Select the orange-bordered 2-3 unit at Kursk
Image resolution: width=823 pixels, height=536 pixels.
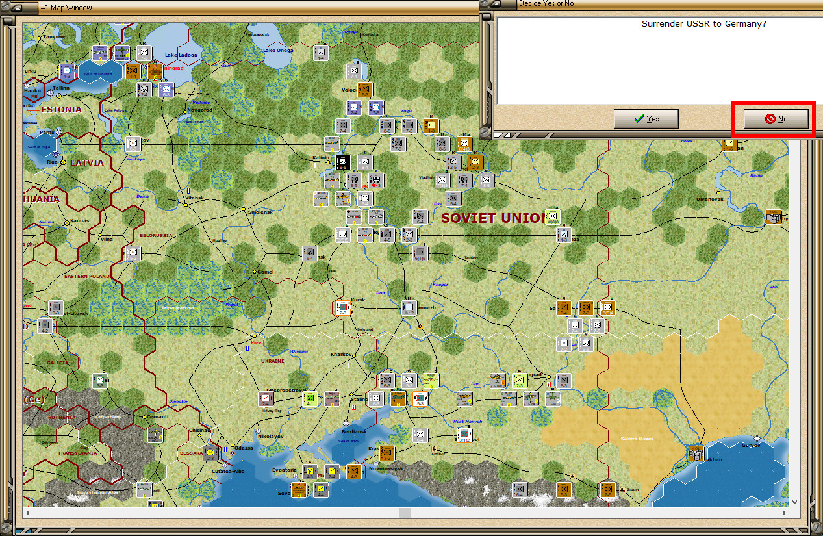point(342,307)
